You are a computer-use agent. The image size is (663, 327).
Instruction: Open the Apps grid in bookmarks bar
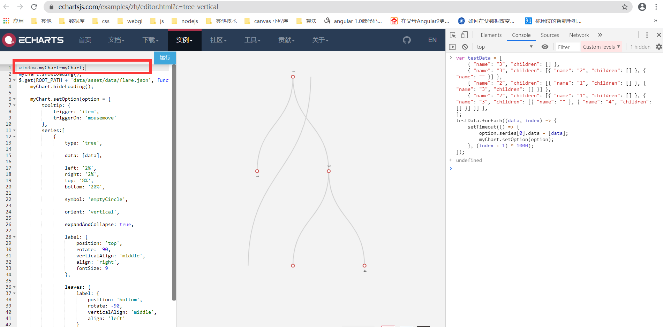click(6, 21)
